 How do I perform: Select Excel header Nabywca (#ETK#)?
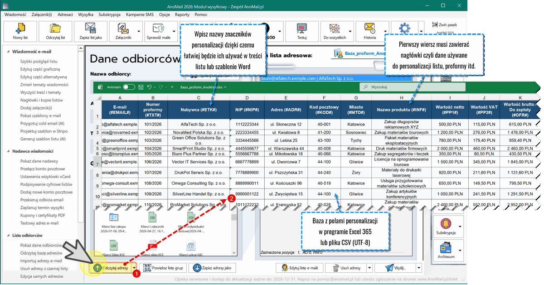pyautogui.click(x=199, y=110)
